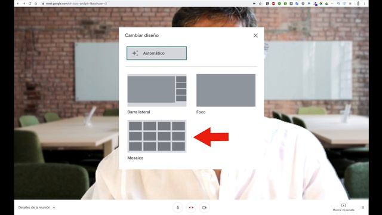Click the green circle extension icon
The image size is (382, 215).
tap(279, 4)
